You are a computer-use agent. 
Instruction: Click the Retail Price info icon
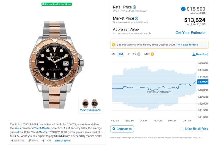tap(134, 7)
